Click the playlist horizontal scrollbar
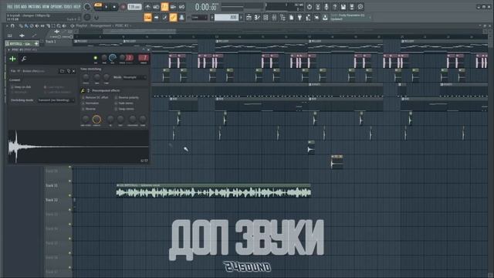494x278 pixels. [x=139, y=32]
